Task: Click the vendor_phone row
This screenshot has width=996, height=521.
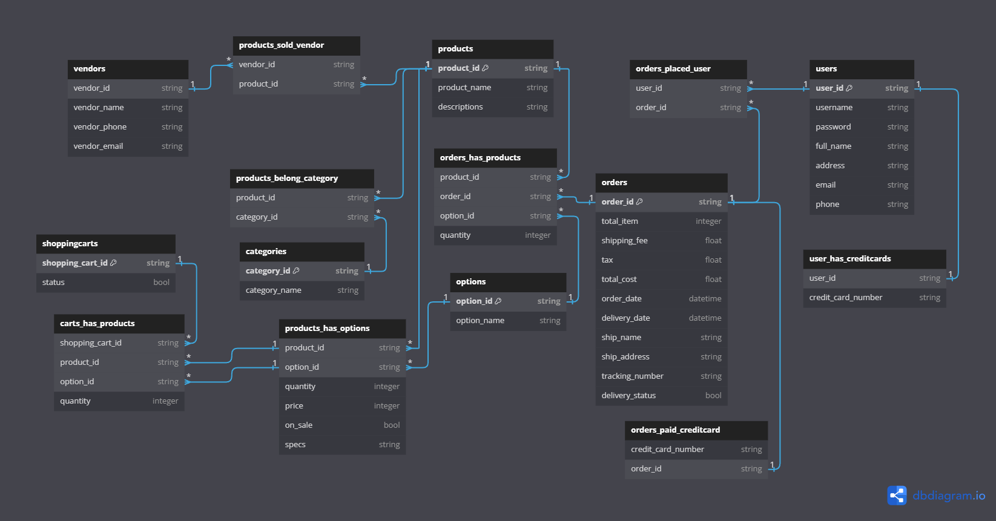Action: (x=128, y=127)
